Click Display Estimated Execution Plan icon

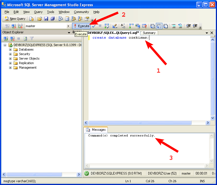(107, 26)
